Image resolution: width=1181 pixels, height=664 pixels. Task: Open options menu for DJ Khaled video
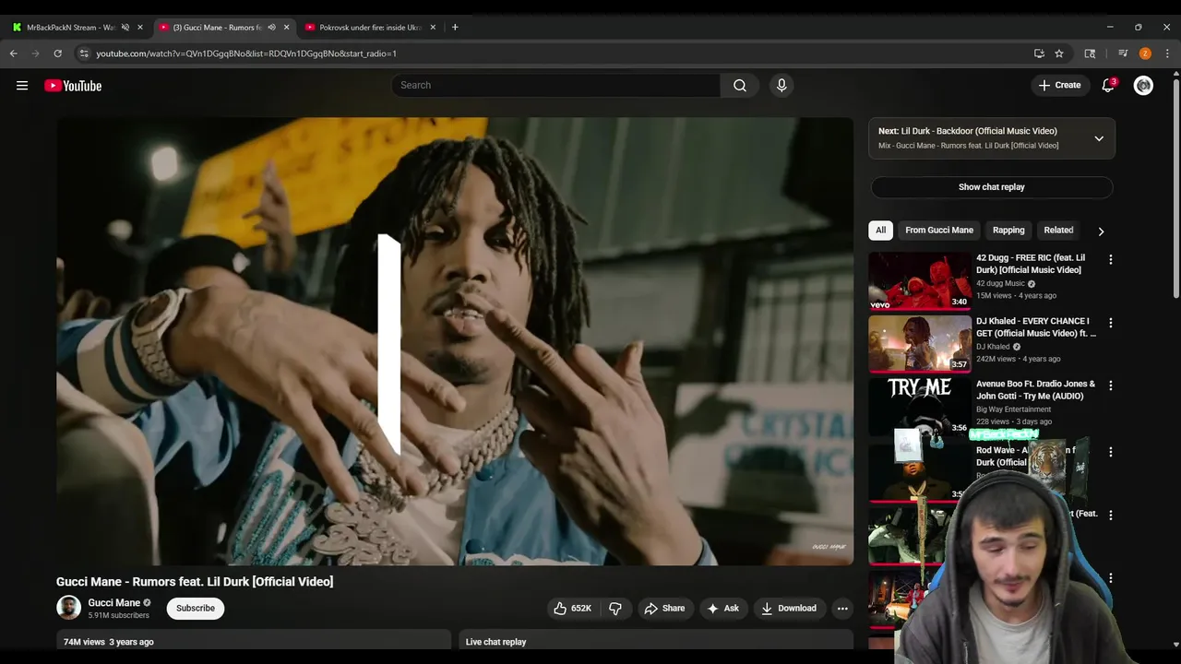1110,323
